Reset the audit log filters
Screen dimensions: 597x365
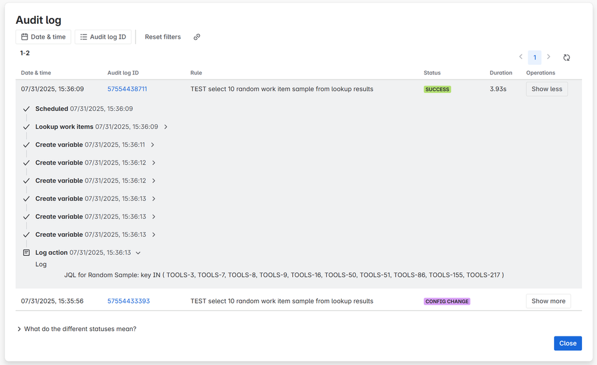click(163, 36)
